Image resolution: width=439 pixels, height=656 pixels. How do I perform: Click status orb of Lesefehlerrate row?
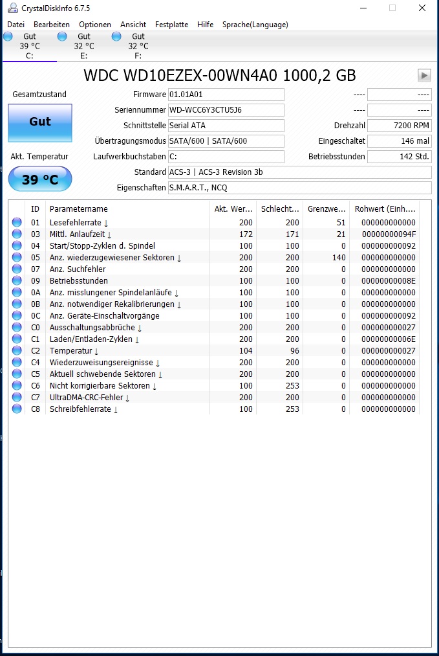point(17,222)
